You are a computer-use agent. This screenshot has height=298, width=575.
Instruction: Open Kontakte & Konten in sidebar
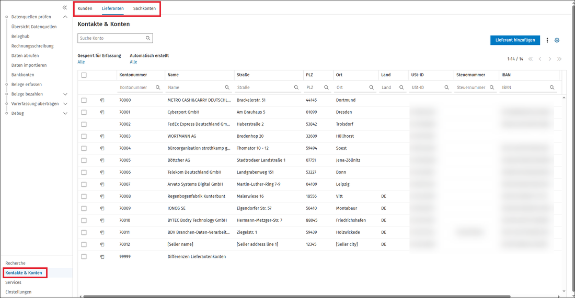(24, 273)
